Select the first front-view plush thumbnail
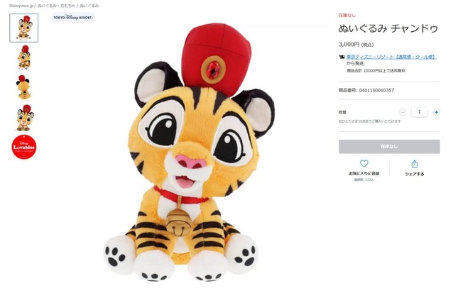 pos(24,28)
